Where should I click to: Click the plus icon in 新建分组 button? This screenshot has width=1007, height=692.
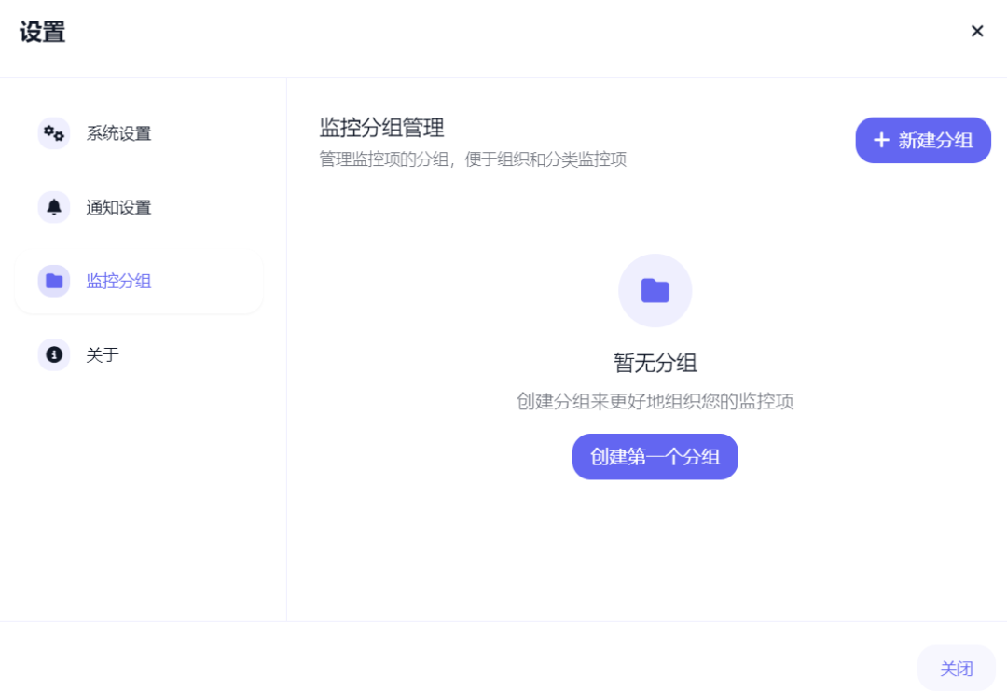881,140
